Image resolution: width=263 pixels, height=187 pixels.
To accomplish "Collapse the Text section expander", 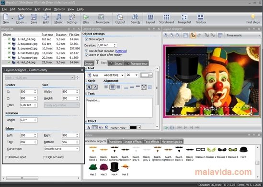I will tap(86, 94).
